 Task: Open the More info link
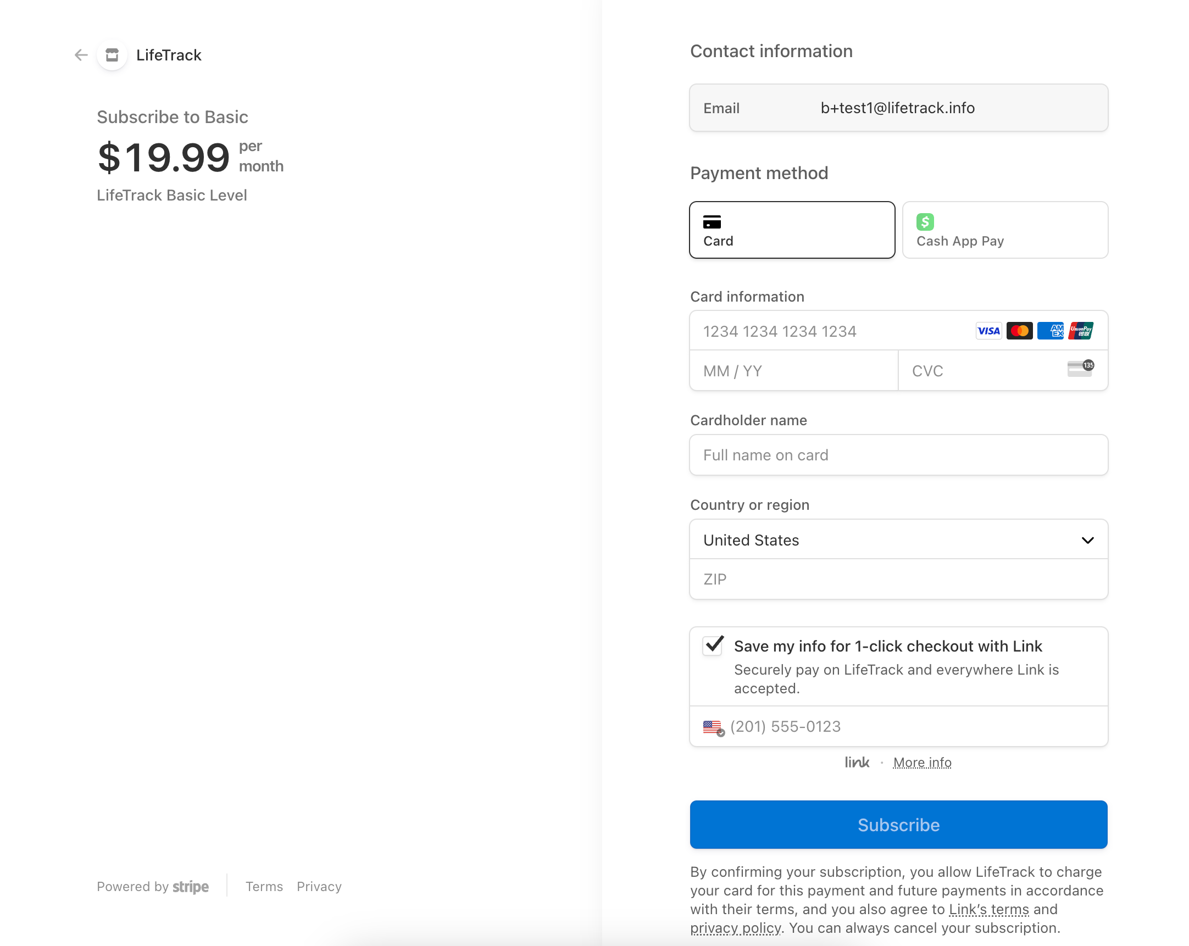[921, 763]
